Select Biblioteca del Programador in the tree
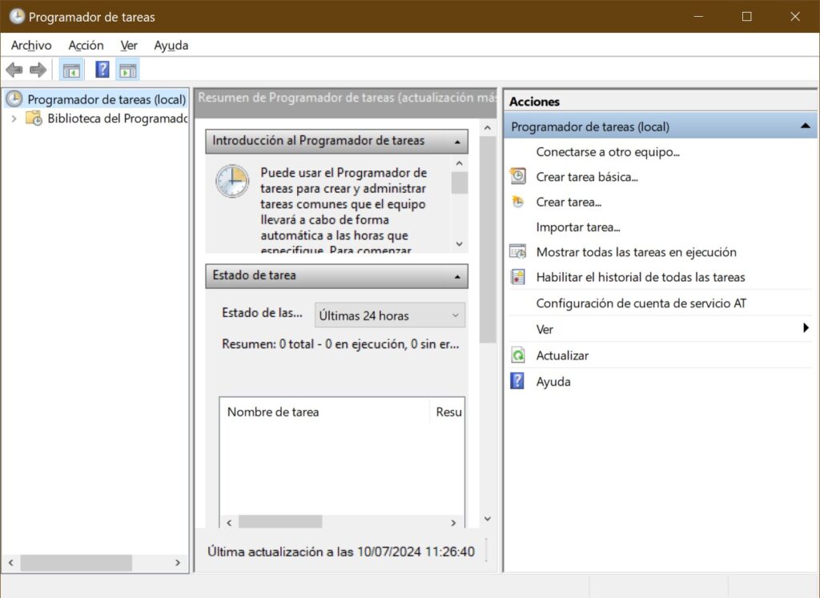Screen dimensions: 820x598 (115, 118)
